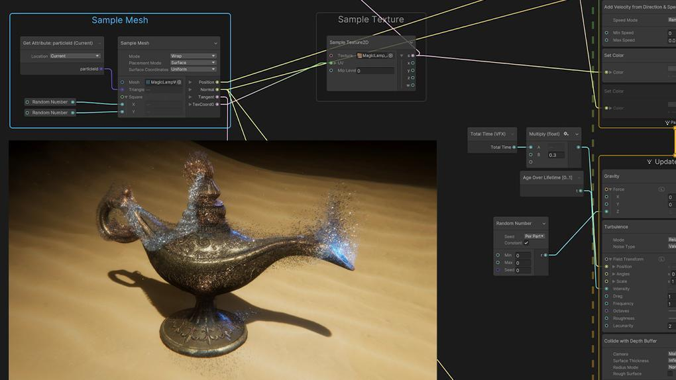Expand the Scale foldout in Turbulence
The width and height of the screenshot is (676, 380).
(614, 281)
